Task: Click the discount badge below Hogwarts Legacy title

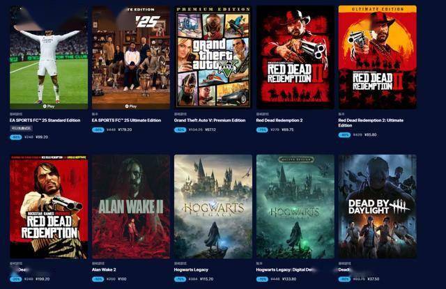Action: (x=180, y=279)
